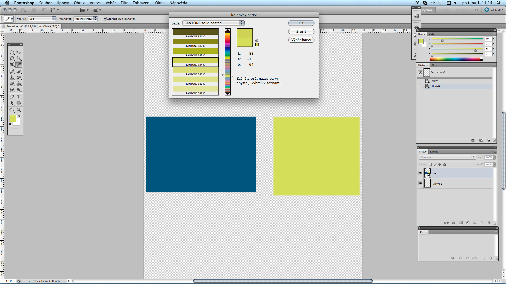Open the Vzorkovat Všechny vrstvy dropdown
506x284 pixels.
tap(86, 19)
